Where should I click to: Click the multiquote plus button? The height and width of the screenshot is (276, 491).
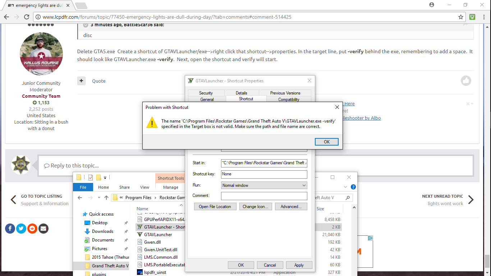click(81, 81)
